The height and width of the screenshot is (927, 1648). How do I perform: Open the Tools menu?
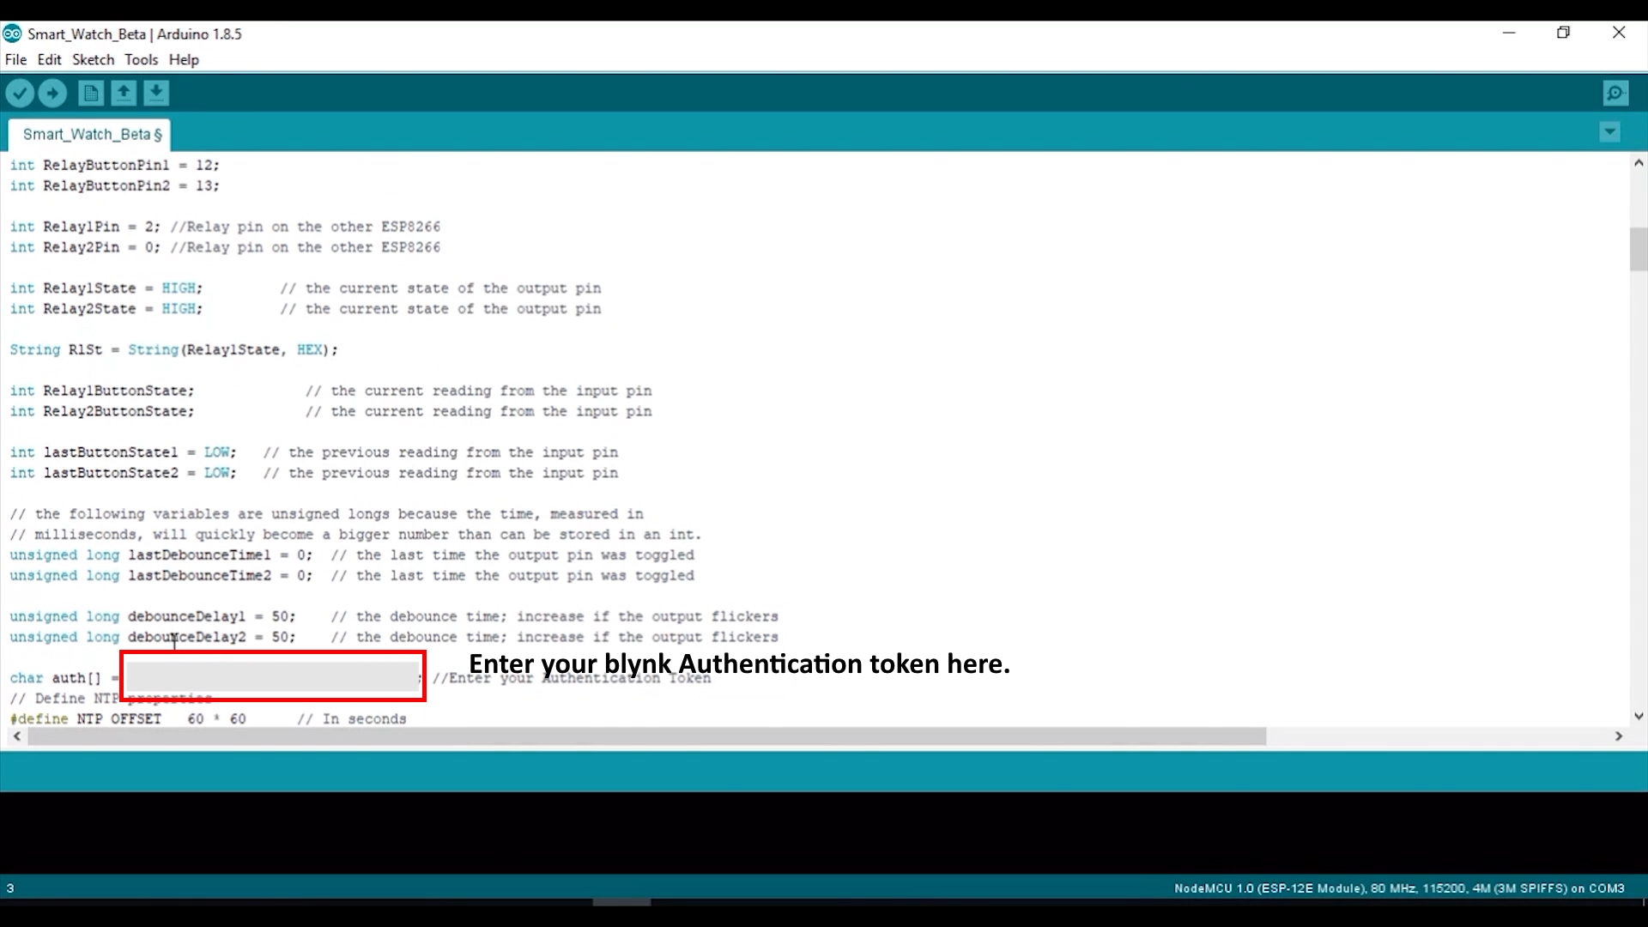(x=141, y=59)
